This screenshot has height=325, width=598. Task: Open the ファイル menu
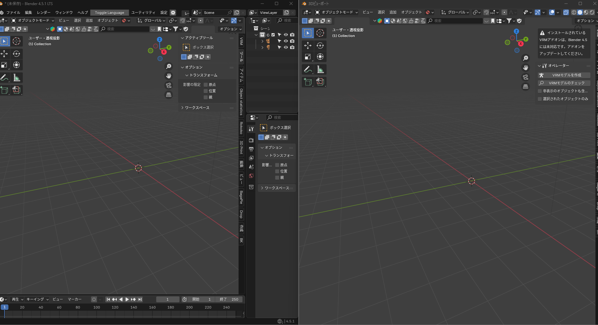13,13
